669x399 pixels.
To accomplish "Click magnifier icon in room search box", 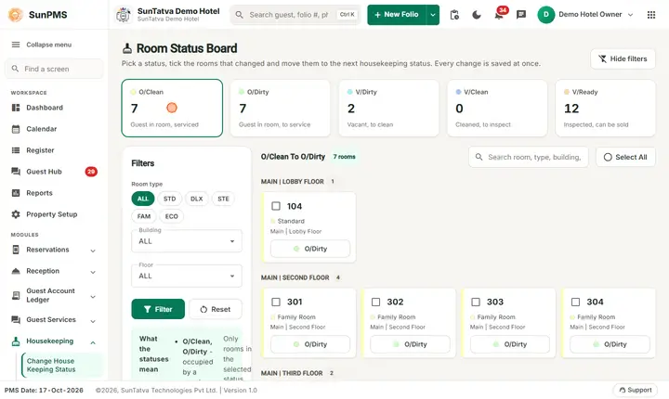I will (479, 157).
